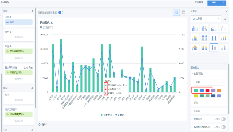Add 汇总指标 via plus icon
This screenshot has height=132, width=233.
[41, 27]
